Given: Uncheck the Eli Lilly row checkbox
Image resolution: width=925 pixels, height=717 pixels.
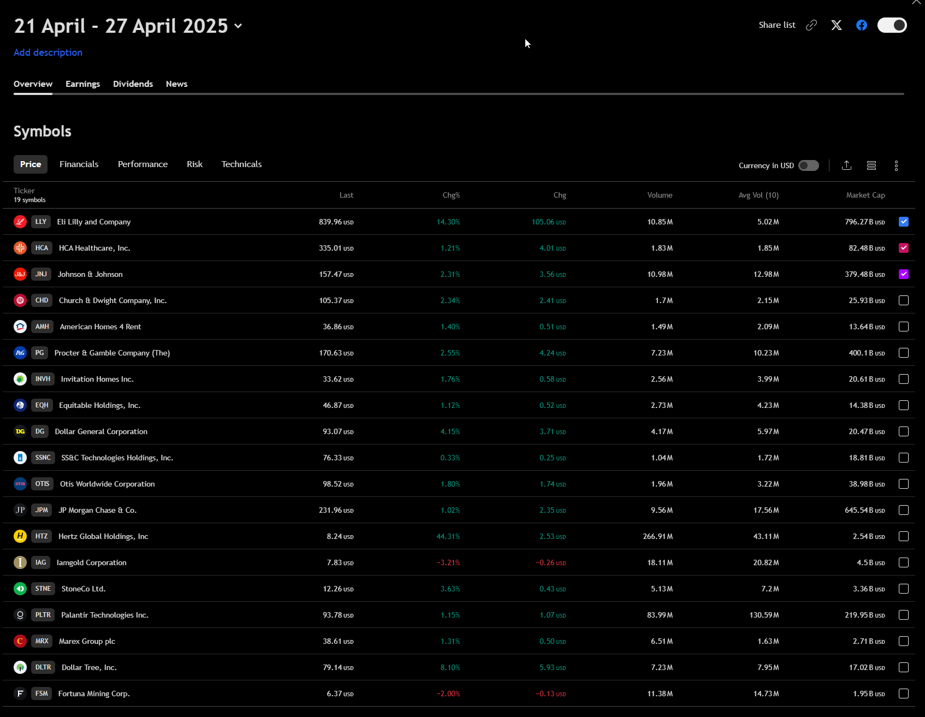Looking at the screenshot, I should (904, 222).
